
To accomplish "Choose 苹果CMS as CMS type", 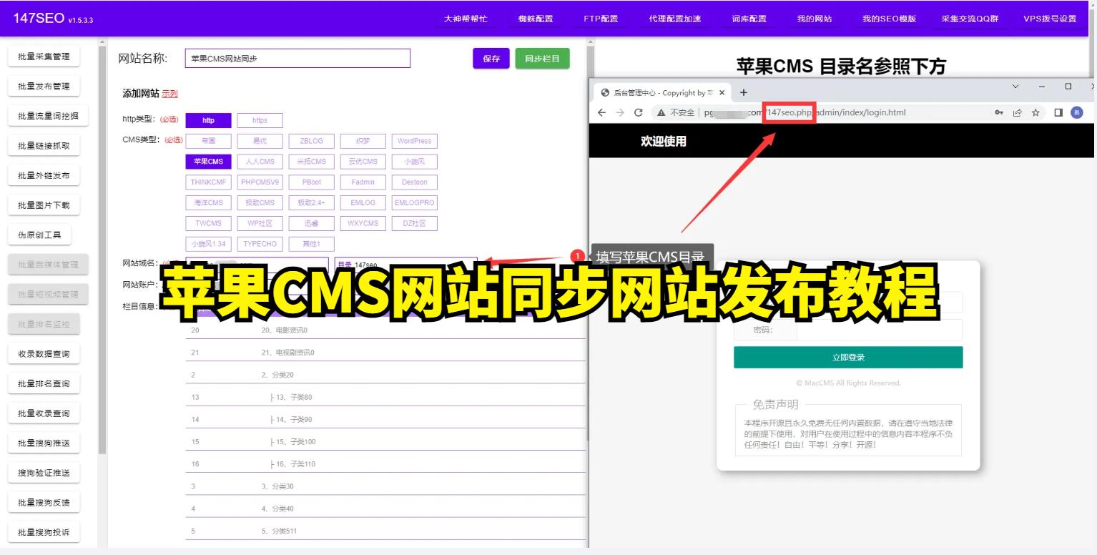I will pos(208,162).
